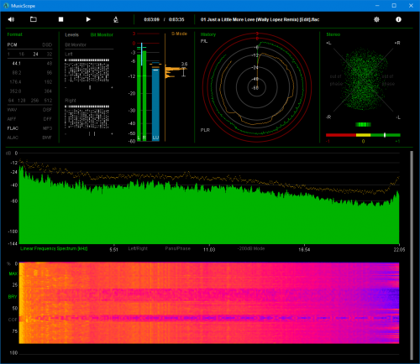The width and height of the screenshot is (420, 364).
Task: Click the History label above radar
Action: [208, 34]
